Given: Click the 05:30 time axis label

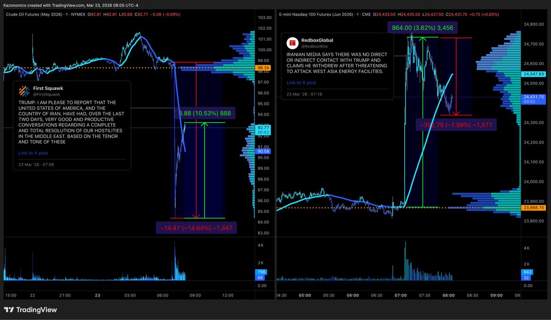Looking at the screenshot, I should pos(329,296).
